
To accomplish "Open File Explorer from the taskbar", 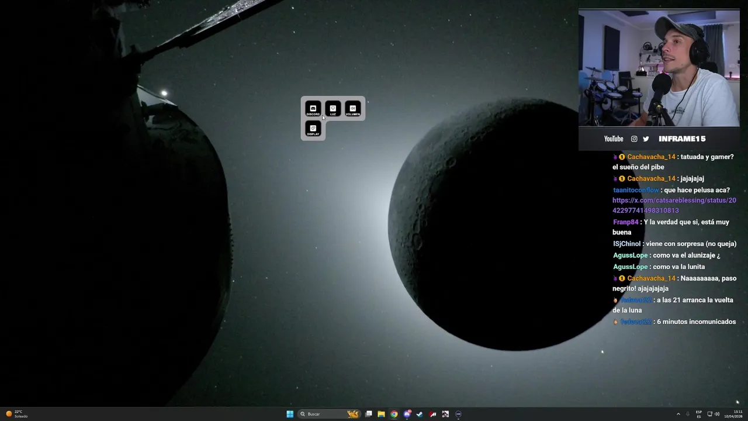I will [x=381, y=414].
